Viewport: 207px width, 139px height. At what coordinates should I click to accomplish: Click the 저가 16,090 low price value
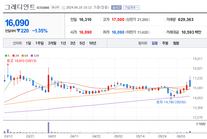pyautogui.click(x=118, y=32)
